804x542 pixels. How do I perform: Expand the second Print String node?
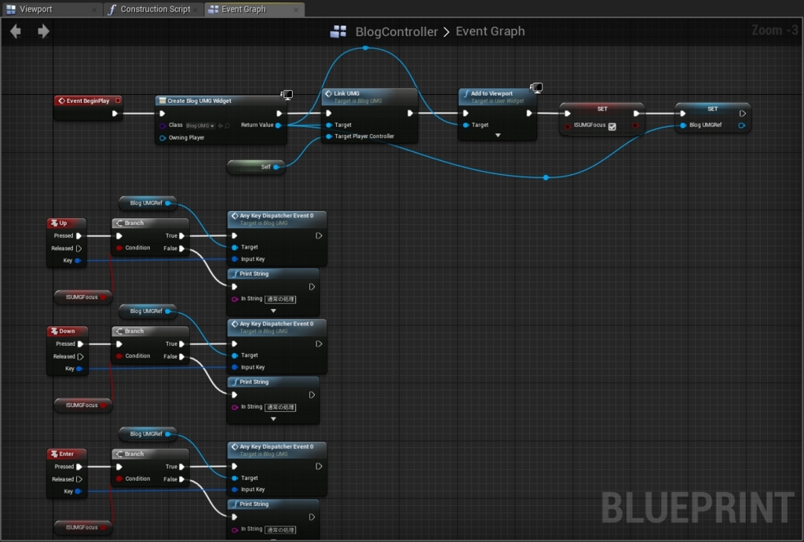click(x=273, y=419)
